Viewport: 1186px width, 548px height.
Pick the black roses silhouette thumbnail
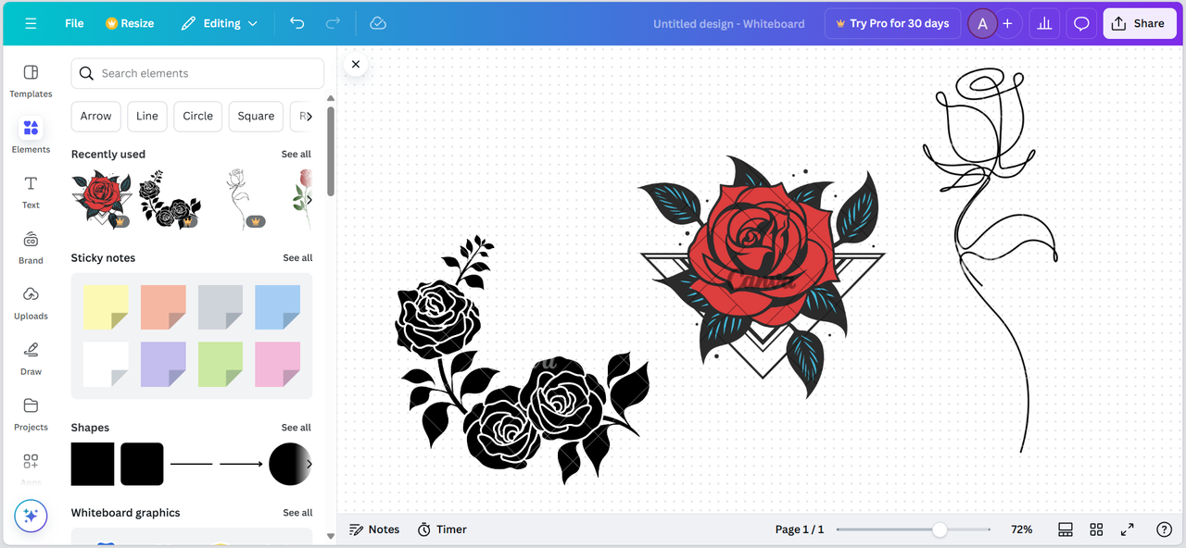[x=170, y=199]
